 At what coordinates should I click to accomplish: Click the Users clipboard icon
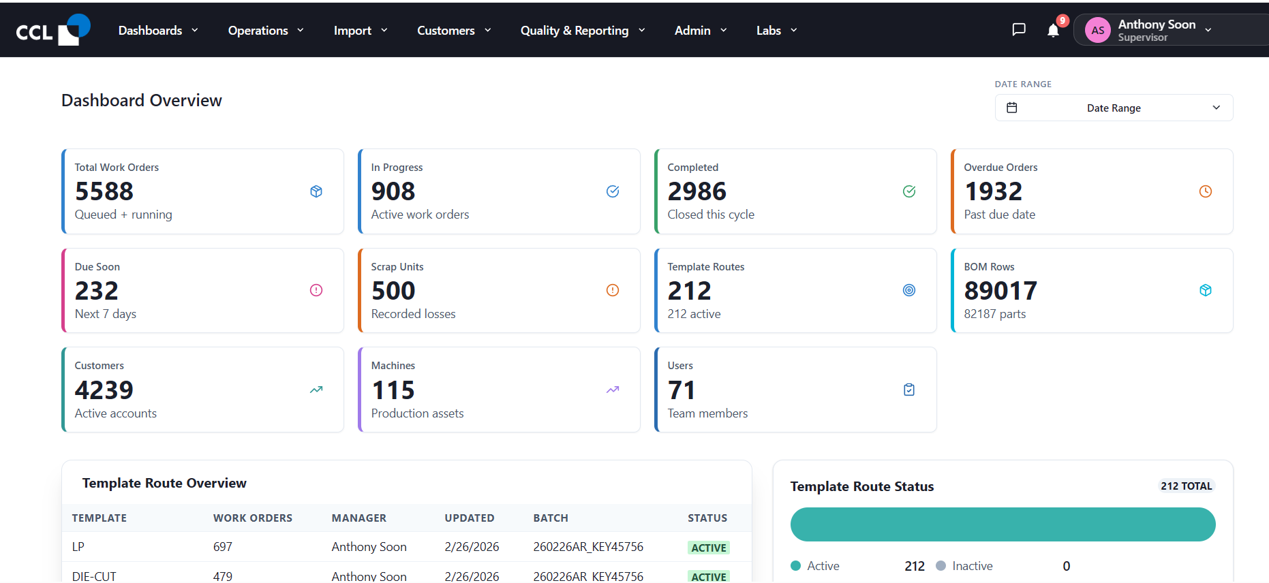[909, 390]
